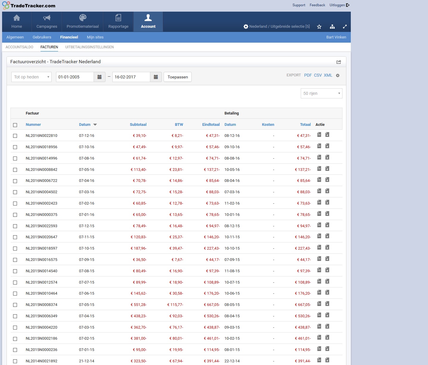This screenshot has width=428, height=365.
Task: Select the checkbox for NL2016N0000375
Action: (15, 215)
